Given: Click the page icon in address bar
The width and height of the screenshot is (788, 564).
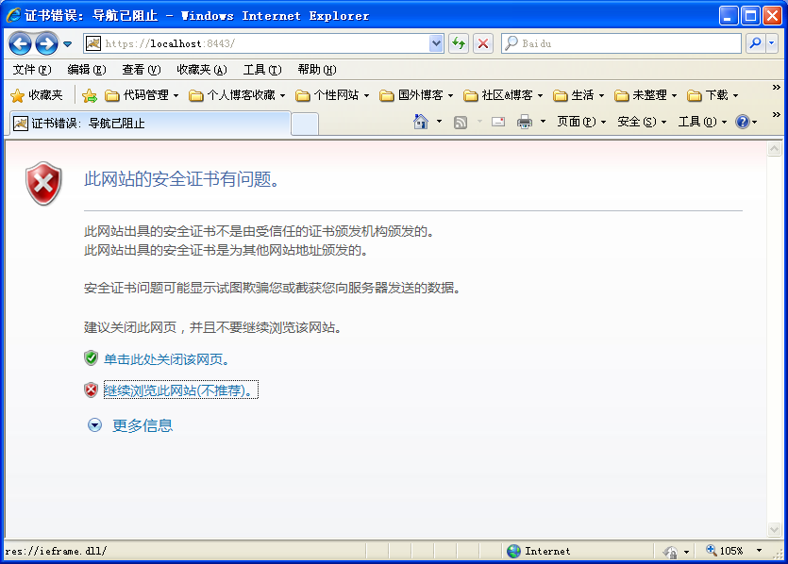Looking at the screenshot, I should click(93, 43).
